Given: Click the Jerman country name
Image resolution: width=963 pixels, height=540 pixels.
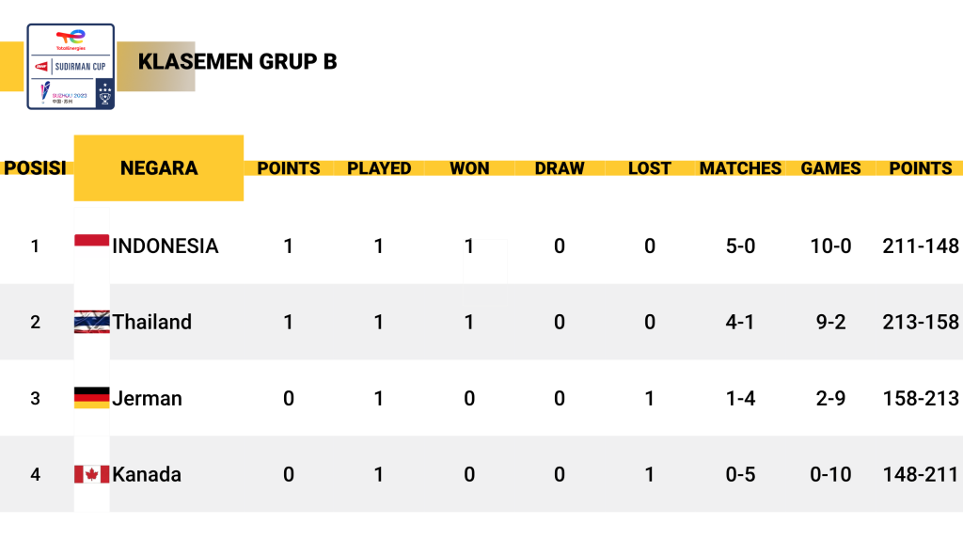Looking at the screenshot, I should (x=147, y=399).
